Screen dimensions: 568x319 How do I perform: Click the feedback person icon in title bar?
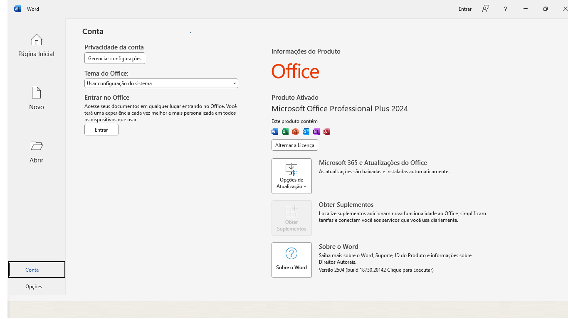click(485, 9)
